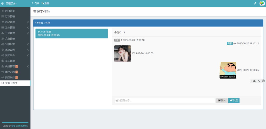
Task: Click the timestamp 2025-08-20 18:00:05
Action: pos(143,53)
